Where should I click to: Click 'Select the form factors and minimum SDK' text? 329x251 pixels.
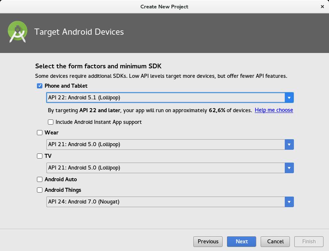coord(98,66)
